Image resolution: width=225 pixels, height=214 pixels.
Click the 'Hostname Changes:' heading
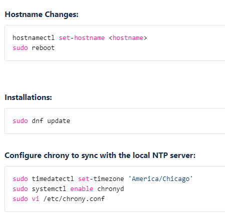(x=41, y=14)
